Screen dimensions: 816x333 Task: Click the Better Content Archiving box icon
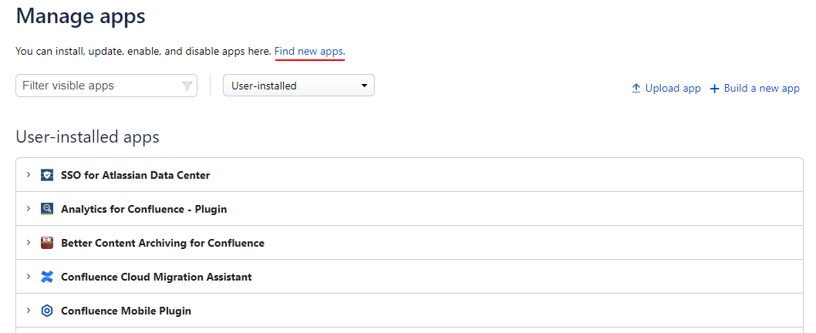tap(47, 243)
